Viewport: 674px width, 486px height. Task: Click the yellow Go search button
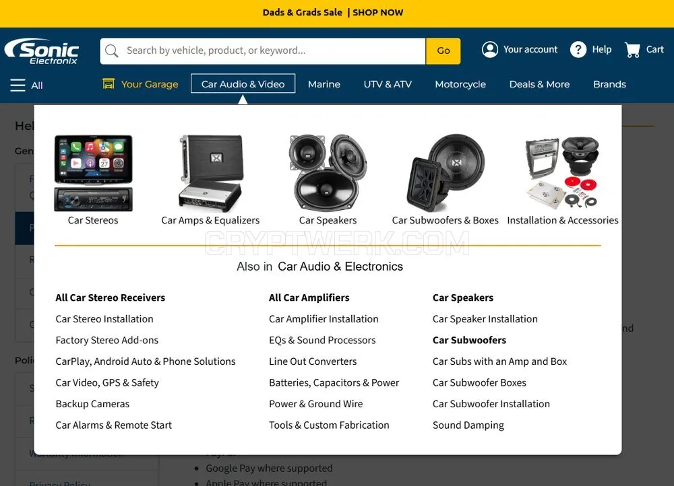click(443, 51)
